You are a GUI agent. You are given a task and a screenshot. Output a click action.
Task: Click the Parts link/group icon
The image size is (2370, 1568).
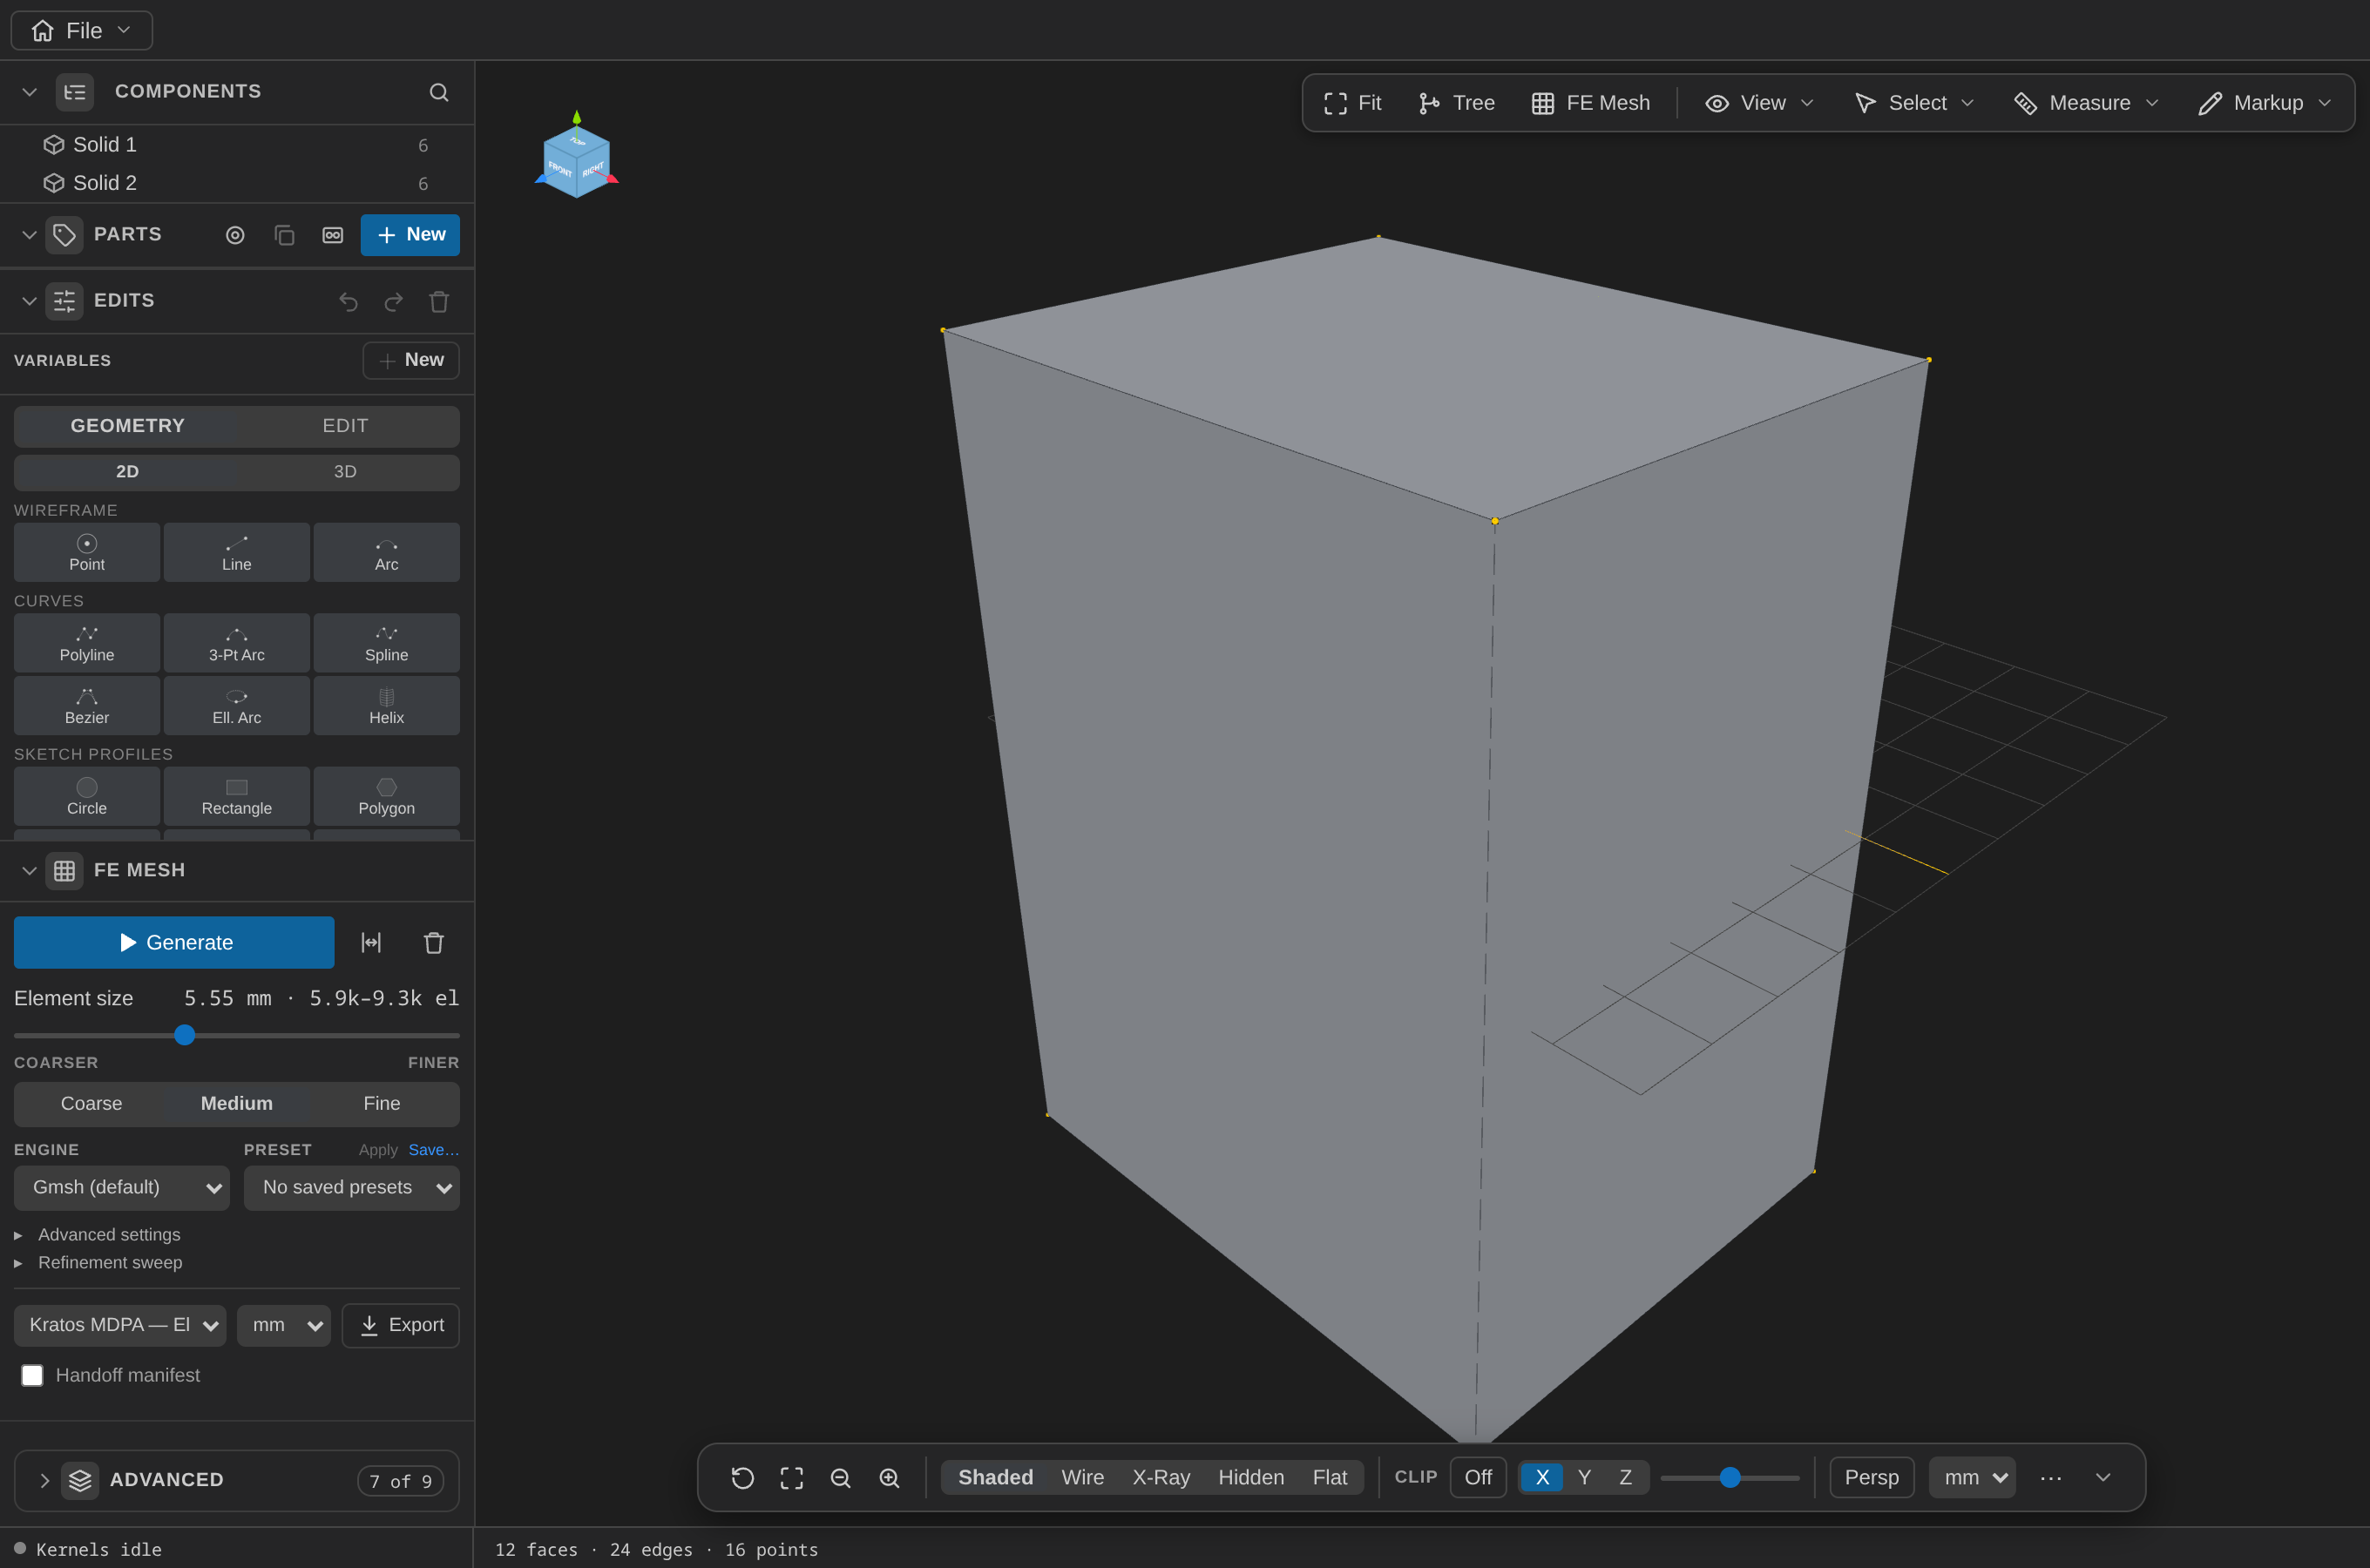tap(333, 235)
